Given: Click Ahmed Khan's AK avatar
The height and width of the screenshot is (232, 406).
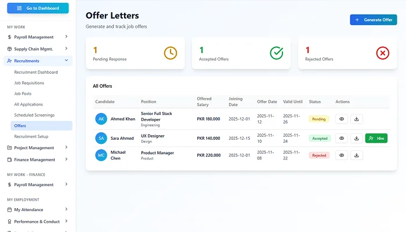Looking at the screenshot, I should pos(101,119).
